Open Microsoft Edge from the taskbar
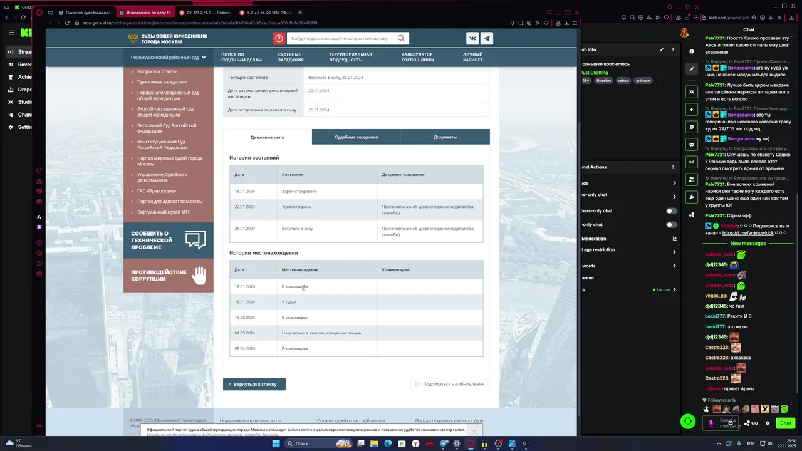This screenshot has height=451, width=802. 388,443
